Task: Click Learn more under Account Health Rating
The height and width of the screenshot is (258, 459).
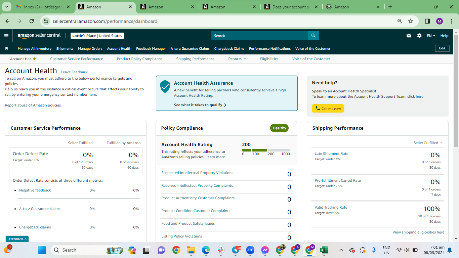Action: pyautogui.click(x=215, y=157)
